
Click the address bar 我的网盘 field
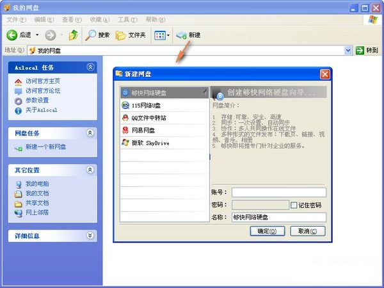186,51
